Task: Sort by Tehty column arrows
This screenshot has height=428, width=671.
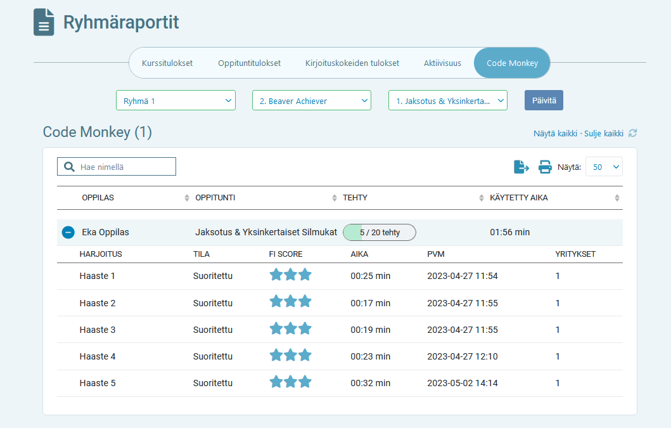Action: 482,198
